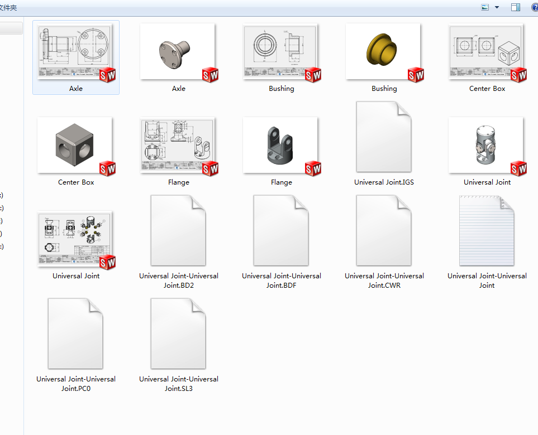
Task: Click the change view icon in toolbar
Action: [x=485, y=7]
